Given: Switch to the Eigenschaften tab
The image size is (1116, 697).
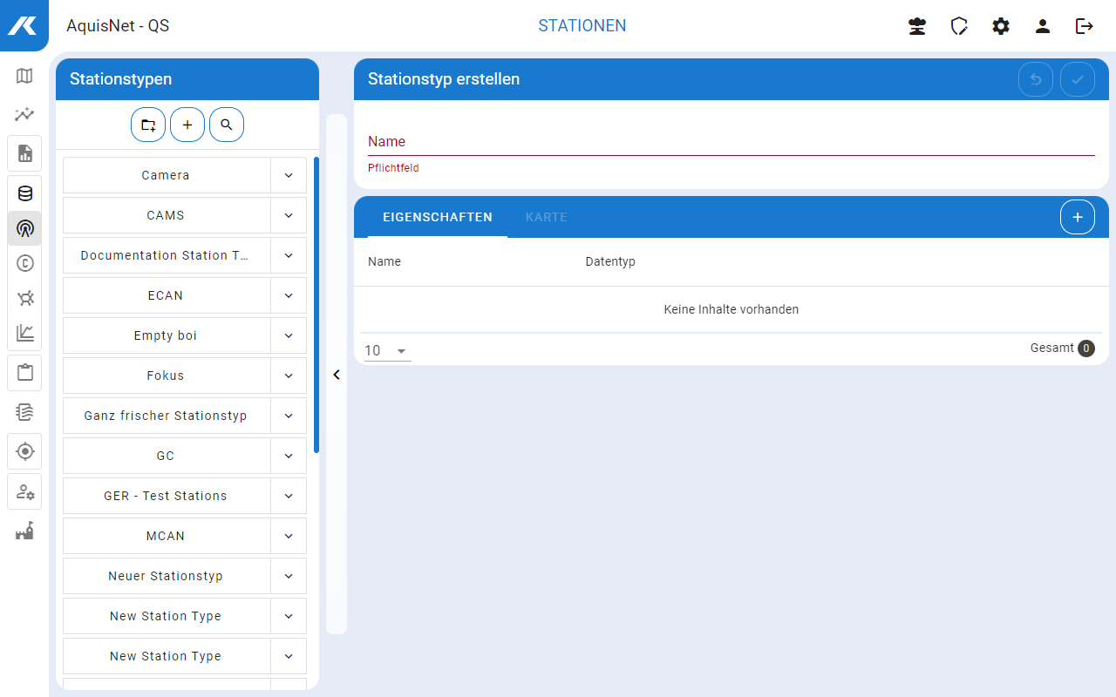Looking at the screenshot, I should [x=438, y=217].
